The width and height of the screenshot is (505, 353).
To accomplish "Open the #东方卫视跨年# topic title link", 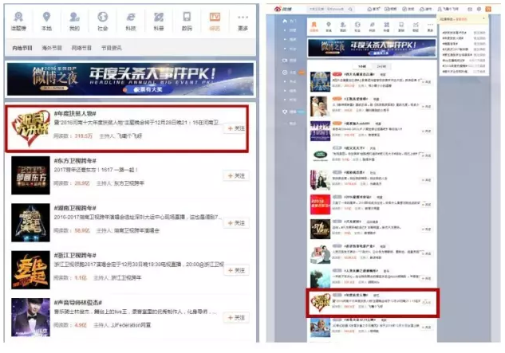I will coord(74,158).
